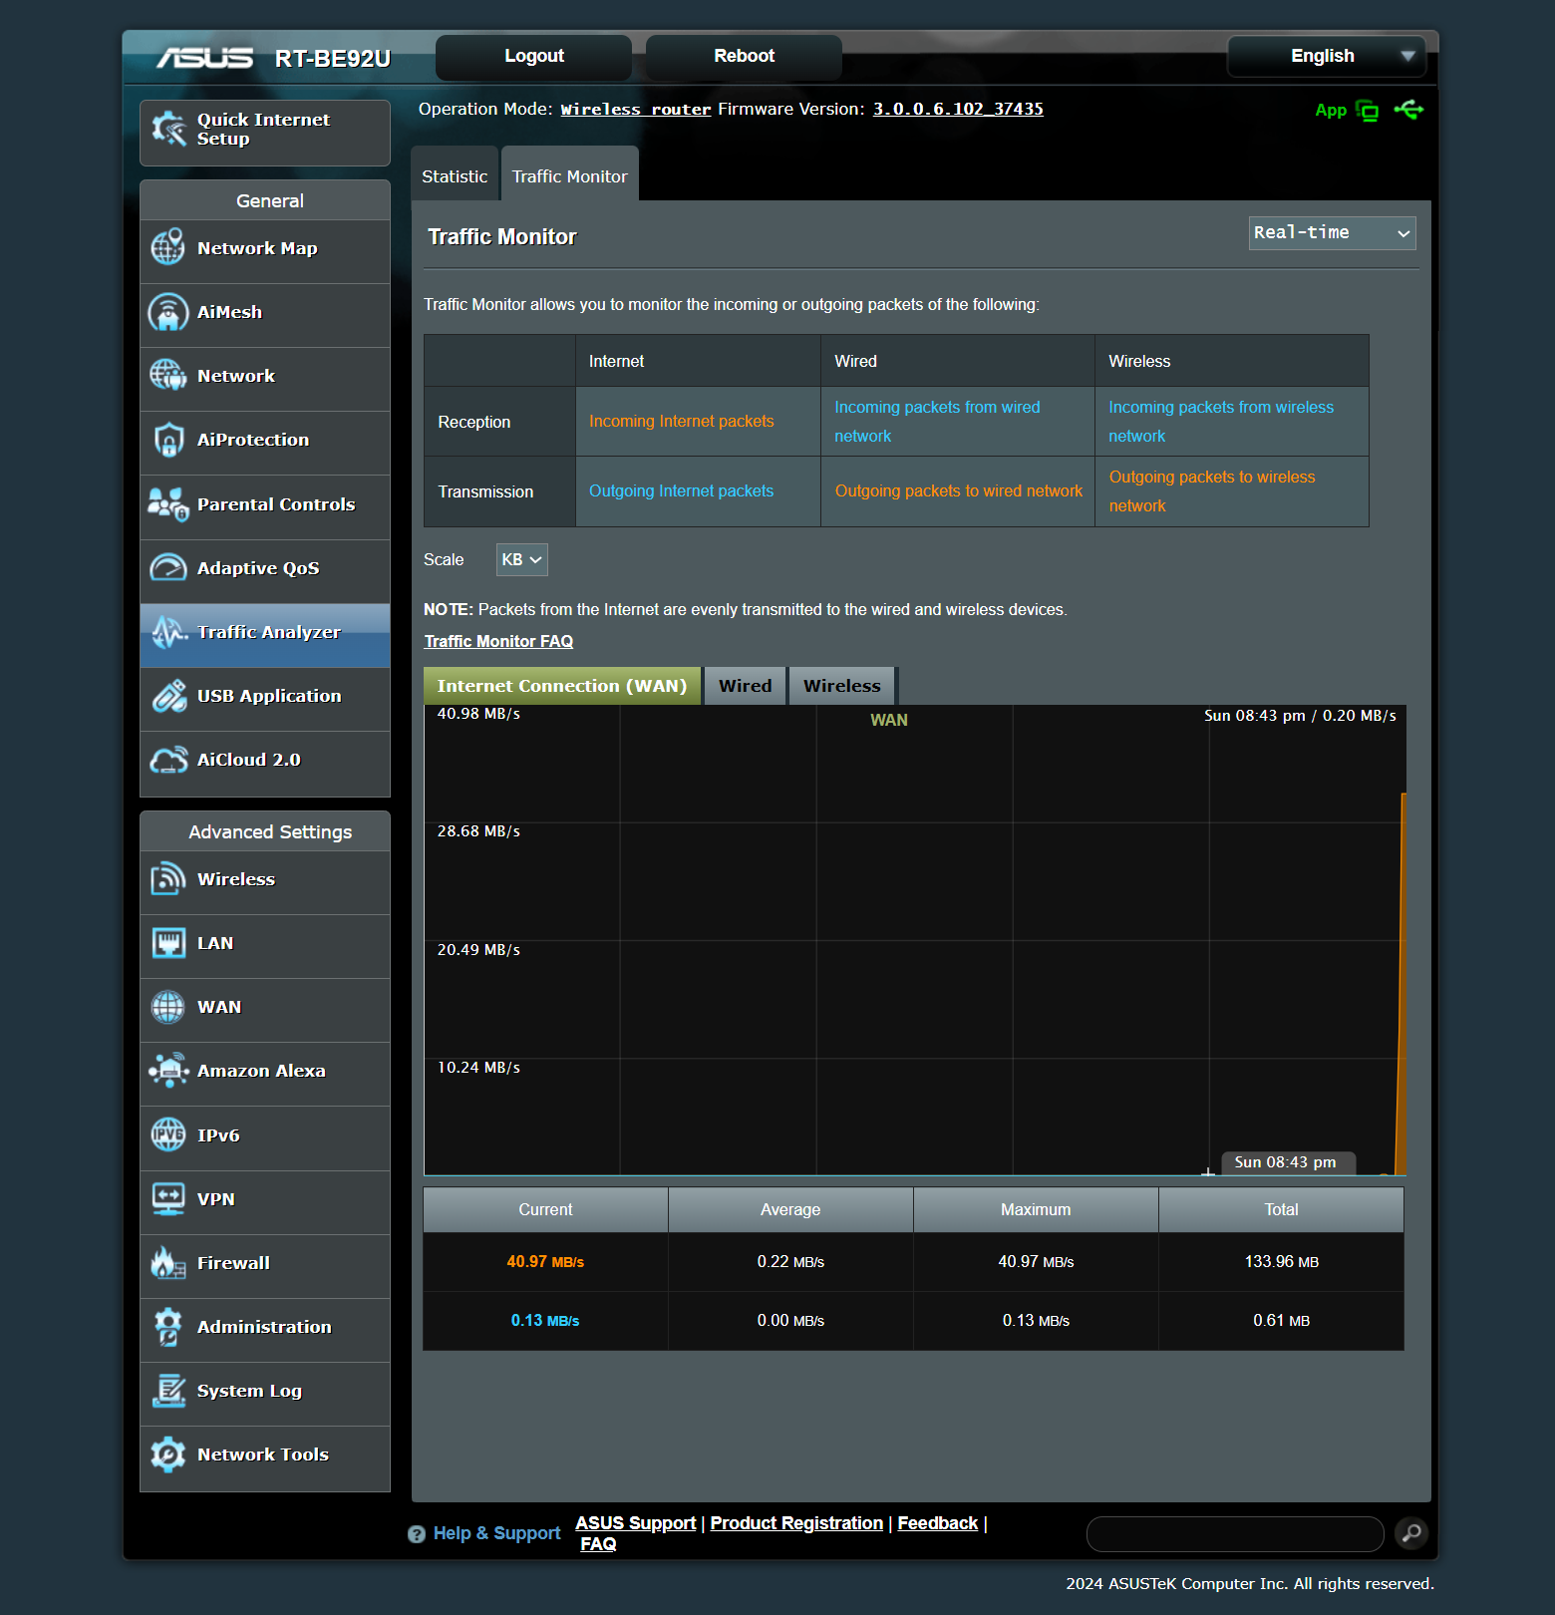Open Firewall flame icon
The image size is (1555, 1615).
coord(167,1263)
